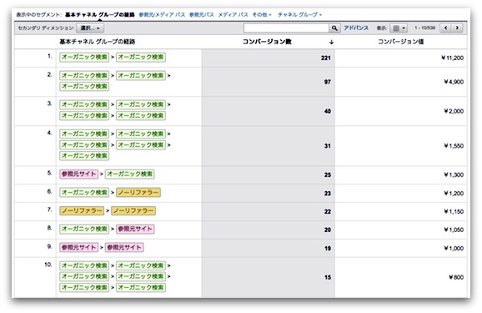
Task: Switch to 参照元/メディア パス
Action: (162, 14)
